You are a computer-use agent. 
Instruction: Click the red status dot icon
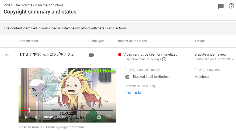[120, 55]
